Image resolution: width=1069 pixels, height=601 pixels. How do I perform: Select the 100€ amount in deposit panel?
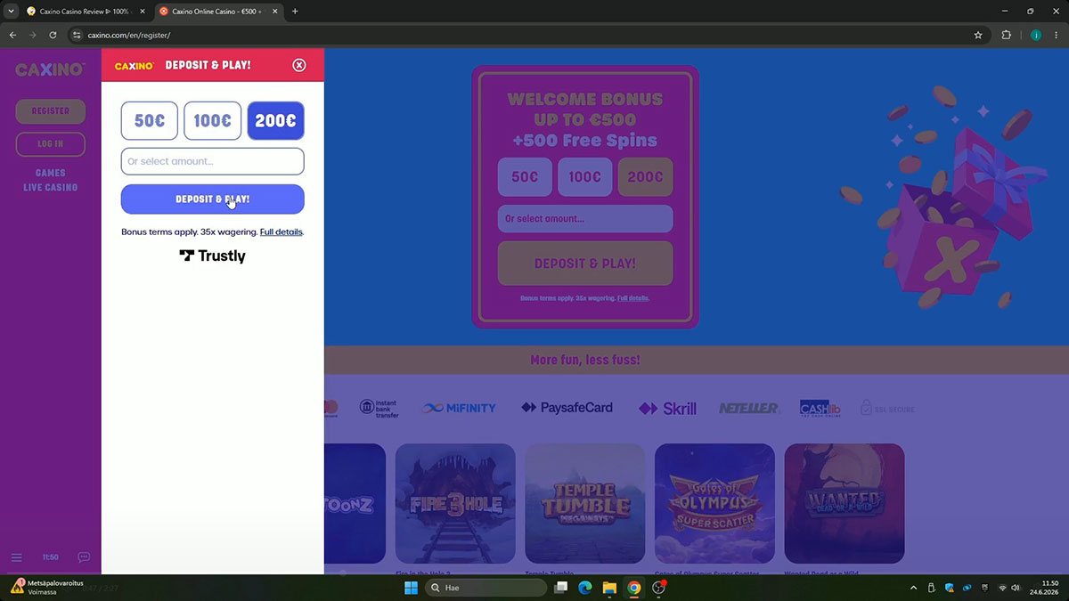tap(213, 121)
